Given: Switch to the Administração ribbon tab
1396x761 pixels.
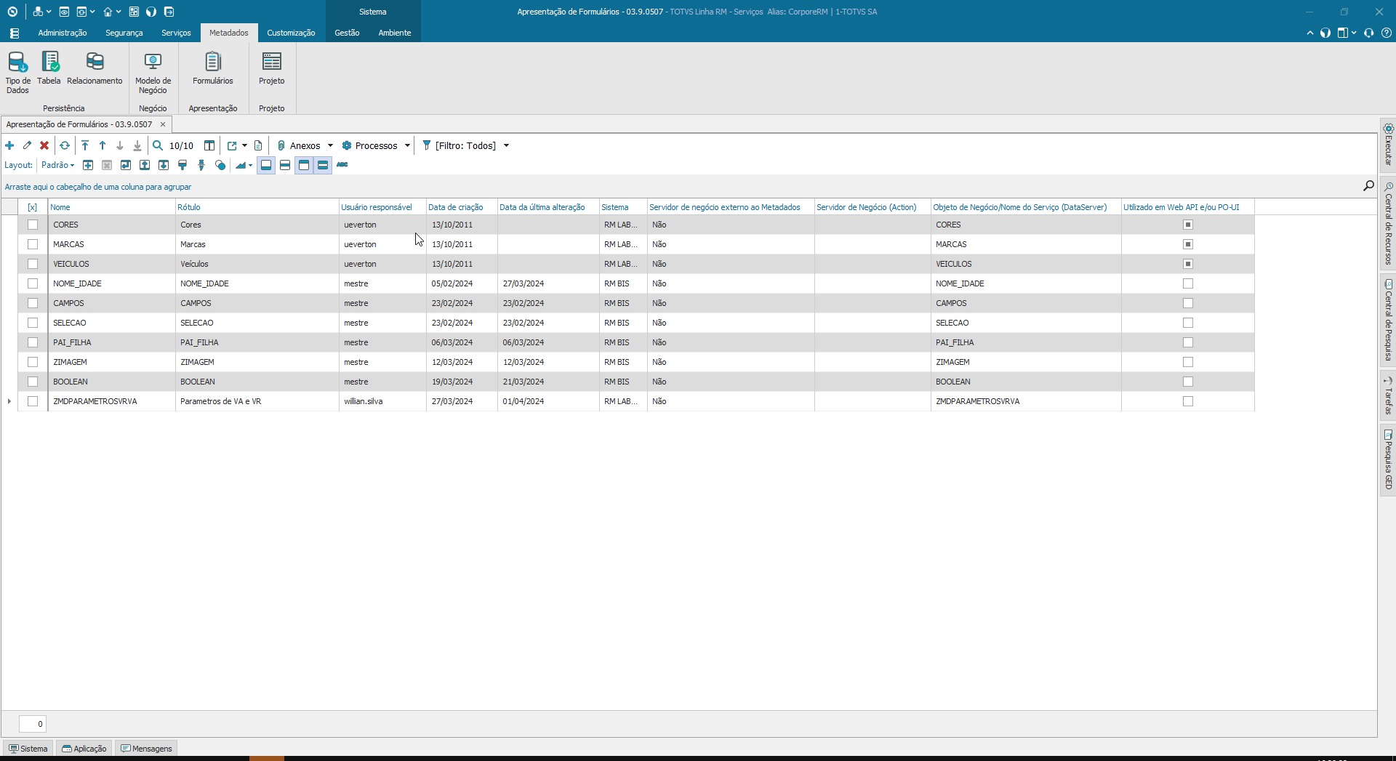Looking at the screenshot, I should 63,33.
